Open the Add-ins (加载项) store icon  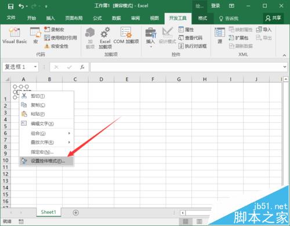point(90,38)
